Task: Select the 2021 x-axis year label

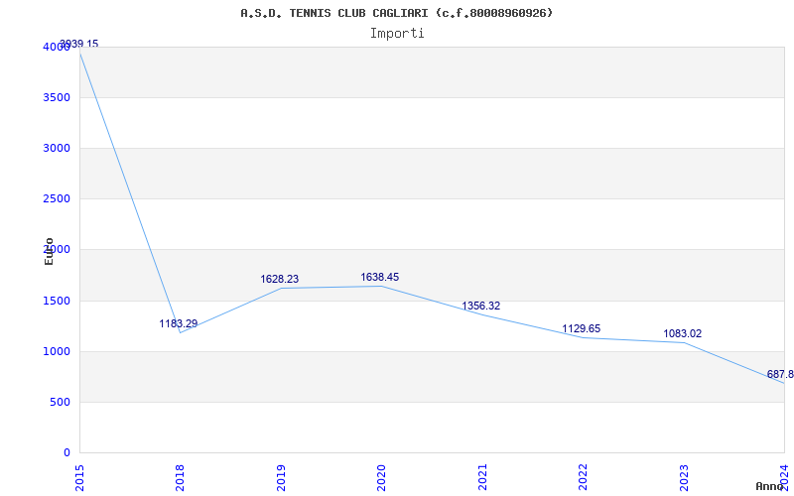Action: click(x=482, y=476)
